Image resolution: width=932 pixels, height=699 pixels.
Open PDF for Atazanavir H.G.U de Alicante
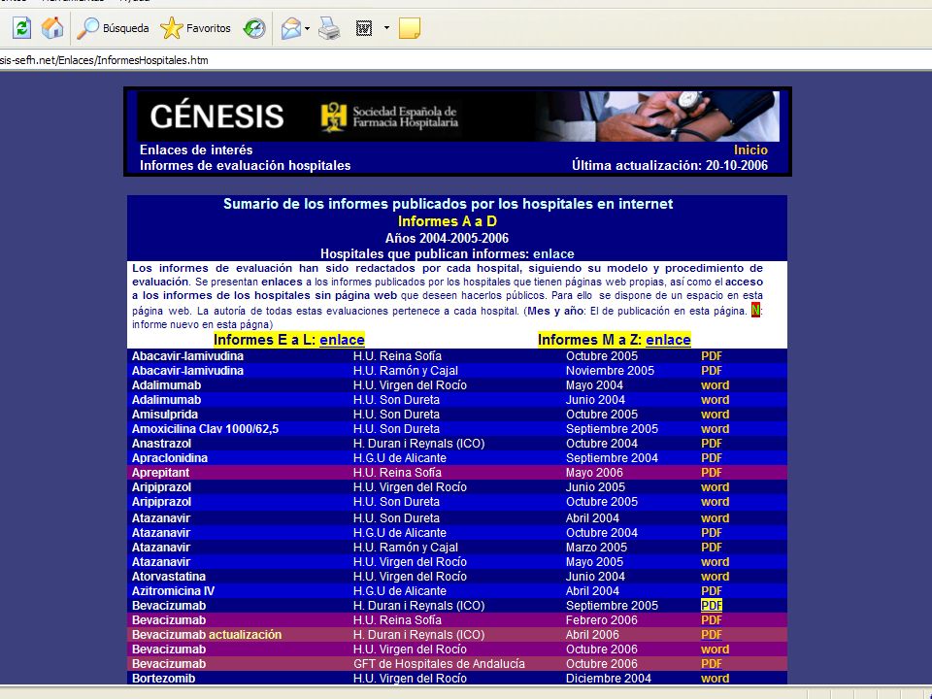(x=712, y=533)
